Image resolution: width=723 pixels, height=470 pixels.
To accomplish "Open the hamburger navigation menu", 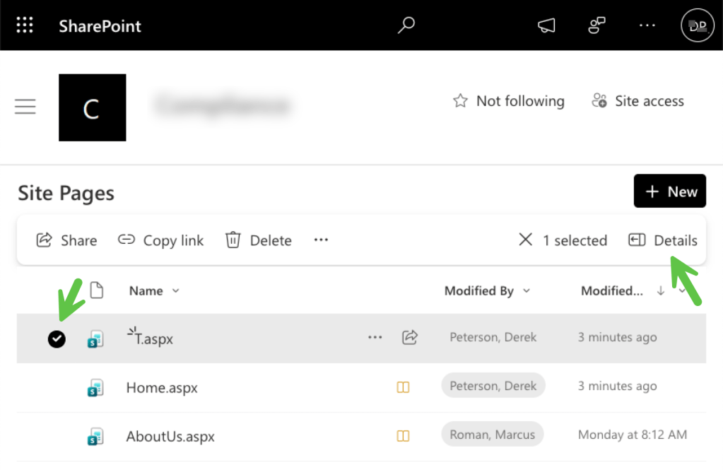I will click(25, 107).
